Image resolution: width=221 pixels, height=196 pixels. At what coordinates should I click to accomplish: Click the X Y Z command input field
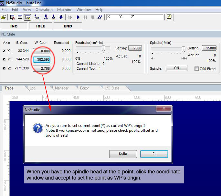click(135, 17)
